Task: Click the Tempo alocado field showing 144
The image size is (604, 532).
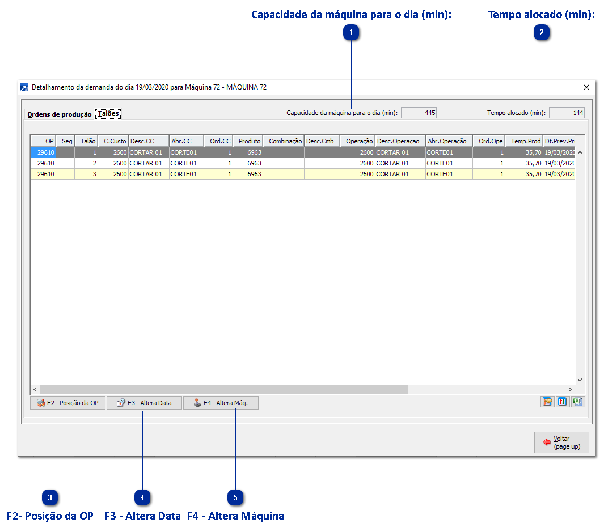Action: pos(567,113)
